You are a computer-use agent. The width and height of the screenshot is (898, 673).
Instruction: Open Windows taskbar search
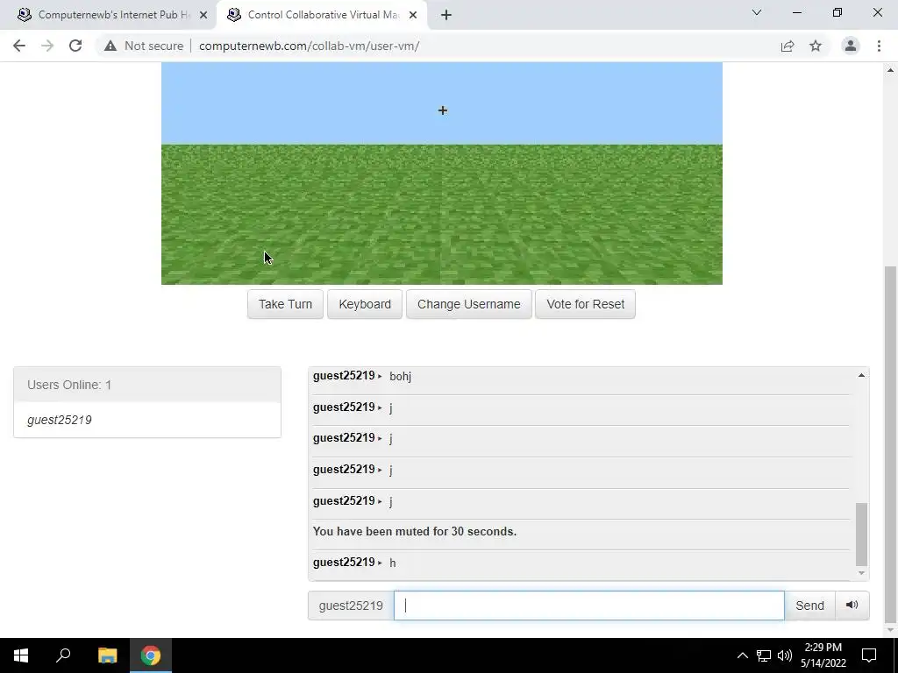(x=63, y=655)
